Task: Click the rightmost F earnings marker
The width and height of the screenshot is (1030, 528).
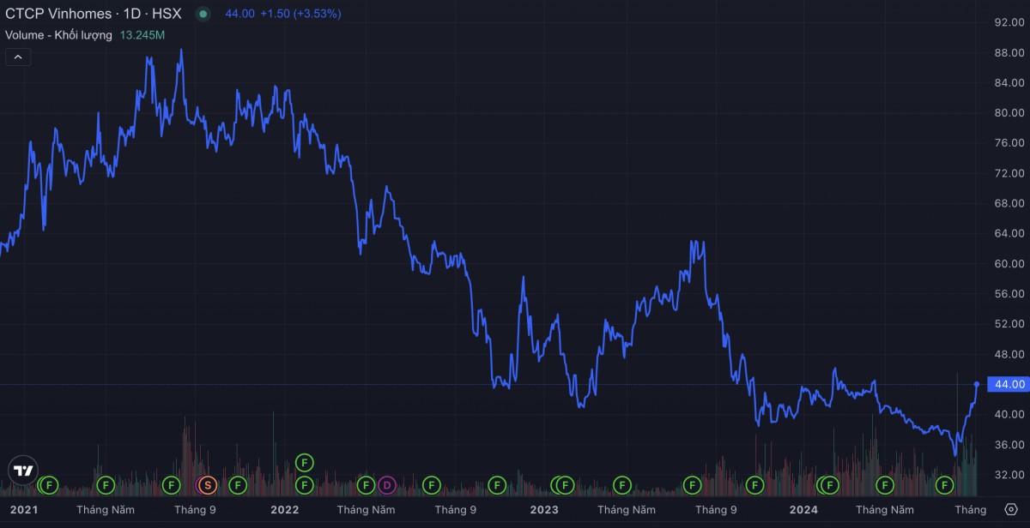Action: (944, 485)
